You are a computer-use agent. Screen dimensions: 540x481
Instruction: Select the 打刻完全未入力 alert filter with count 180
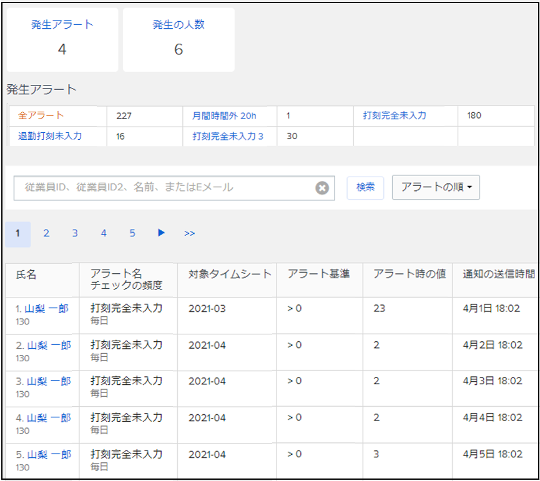pyautogui.click(x=395, y=115)
